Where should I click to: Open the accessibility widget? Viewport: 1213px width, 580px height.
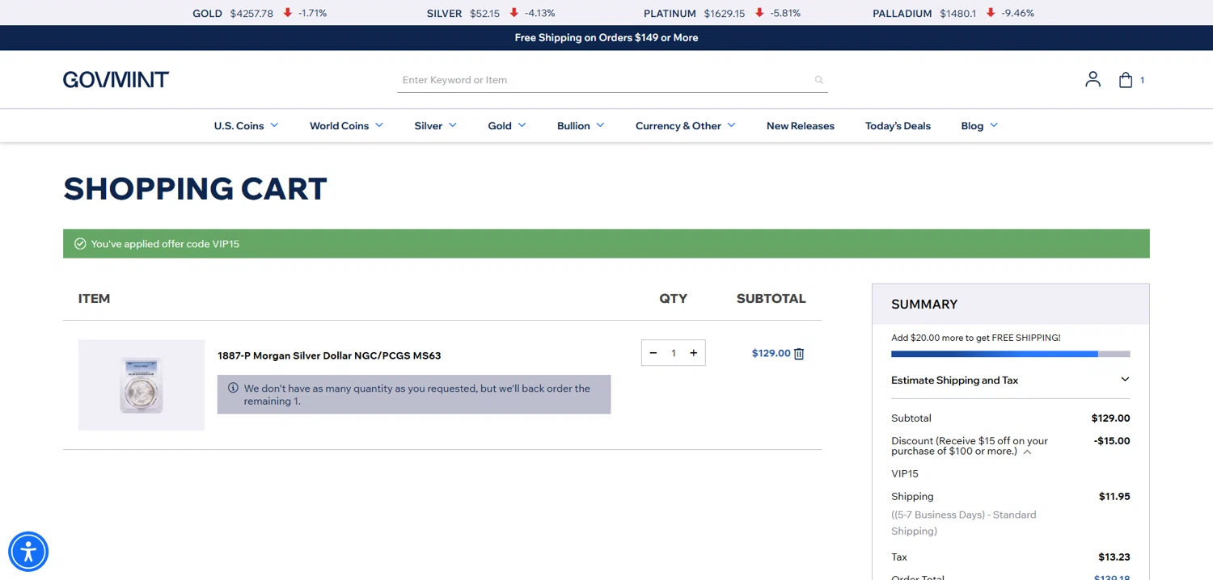28,552
